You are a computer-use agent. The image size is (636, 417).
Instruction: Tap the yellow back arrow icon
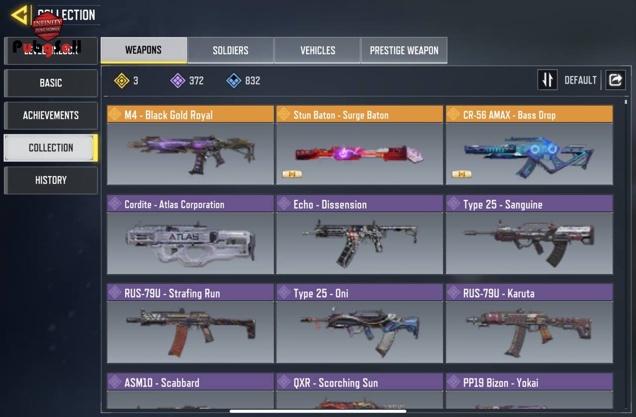19,15
